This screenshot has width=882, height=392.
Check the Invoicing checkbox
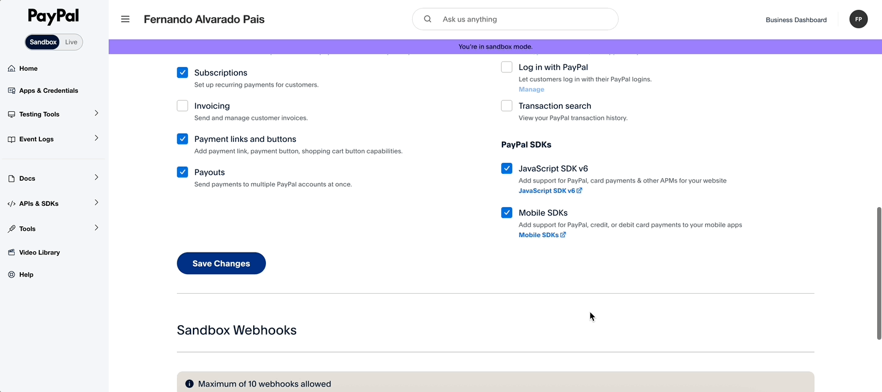pos(182,106)
